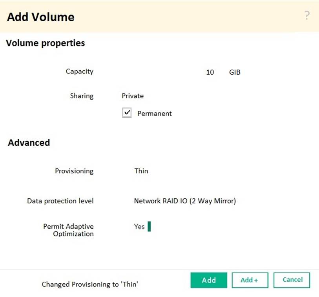The width and height of the screenshot is (319, 297).
Task: Click the Add Volume dialog title
Action: click(41, 17)
